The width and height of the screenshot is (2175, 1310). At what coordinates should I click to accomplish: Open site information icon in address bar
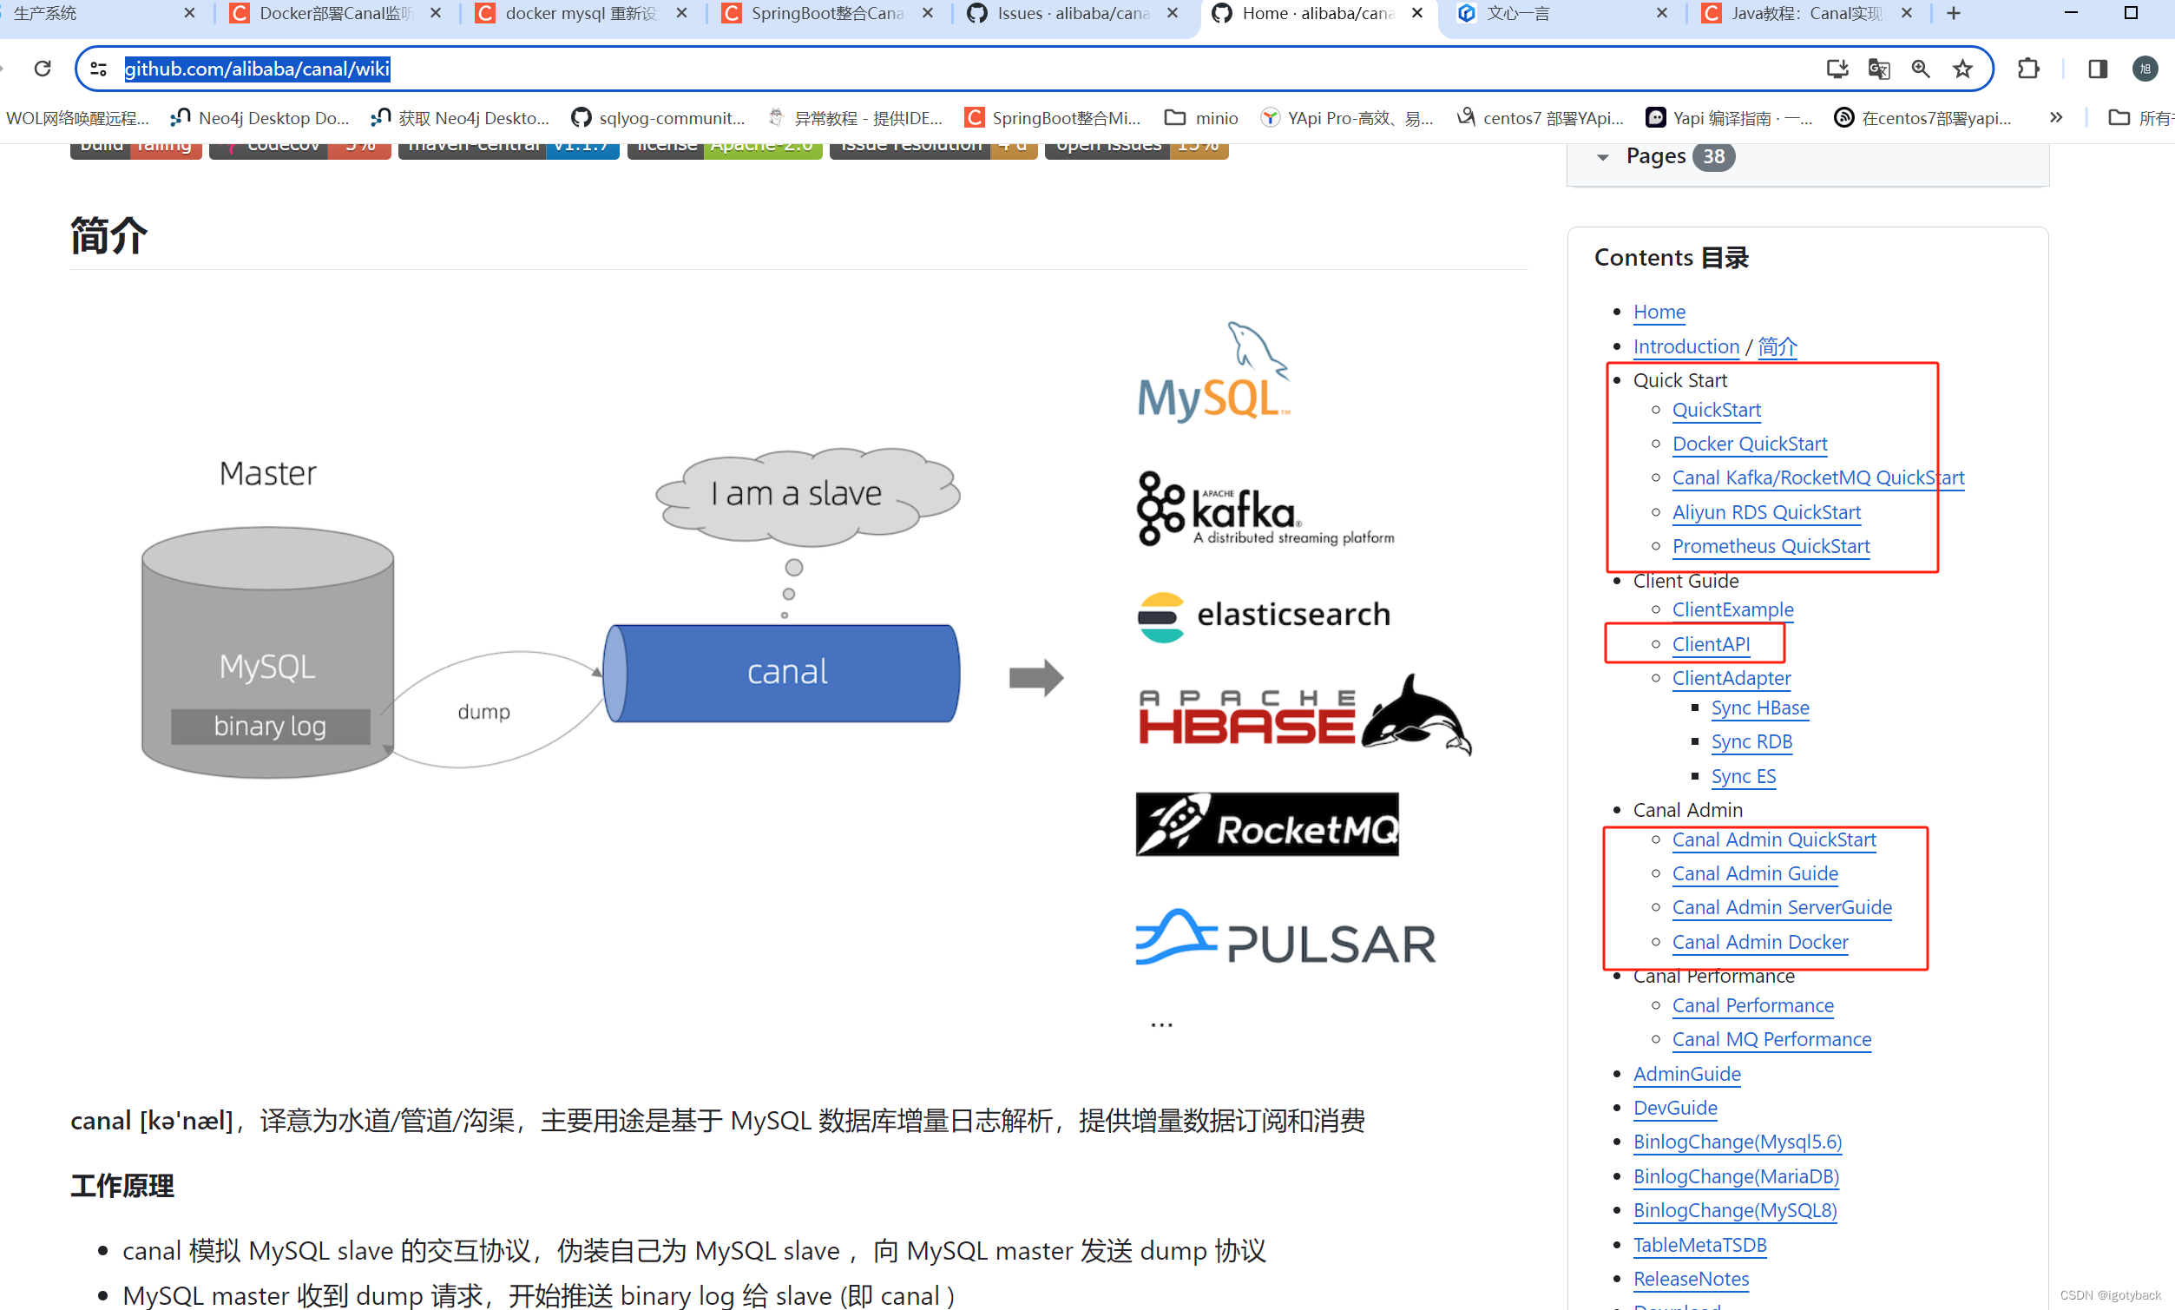click(99, 69)
